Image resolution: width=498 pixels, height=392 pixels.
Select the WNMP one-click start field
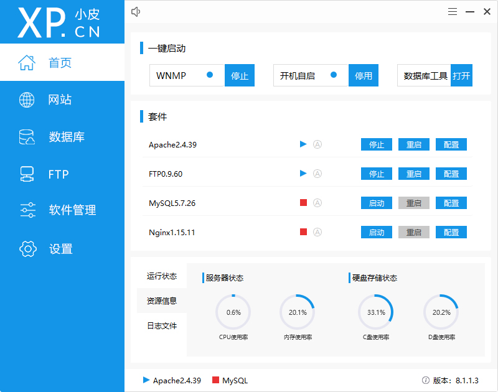point(187,75)
